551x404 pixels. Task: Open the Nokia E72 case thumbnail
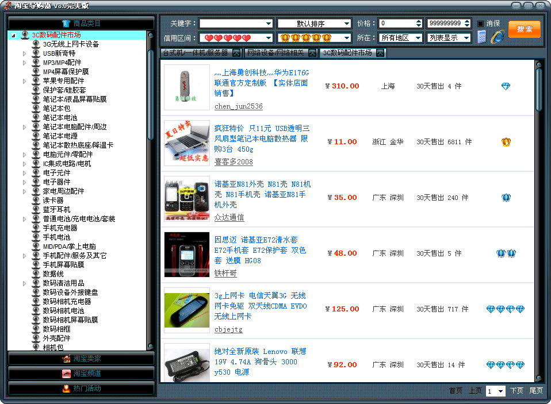coord(186,255)
